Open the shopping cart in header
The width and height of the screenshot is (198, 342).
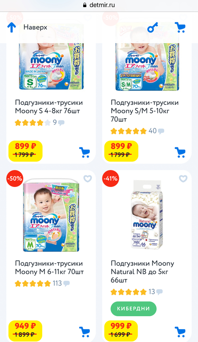pos(180,28)
